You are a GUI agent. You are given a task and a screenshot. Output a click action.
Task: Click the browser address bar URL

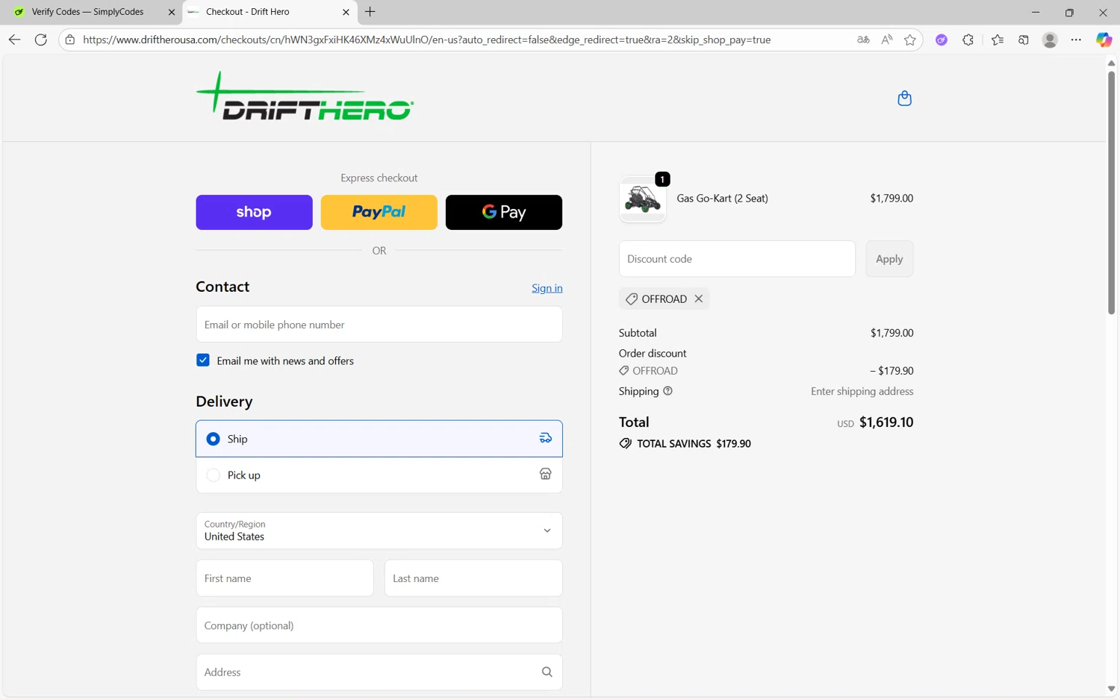(x=426, y=40)
